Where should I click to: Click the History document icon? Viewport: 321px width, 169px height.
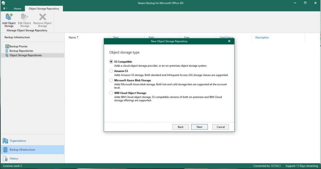[5, 159]
